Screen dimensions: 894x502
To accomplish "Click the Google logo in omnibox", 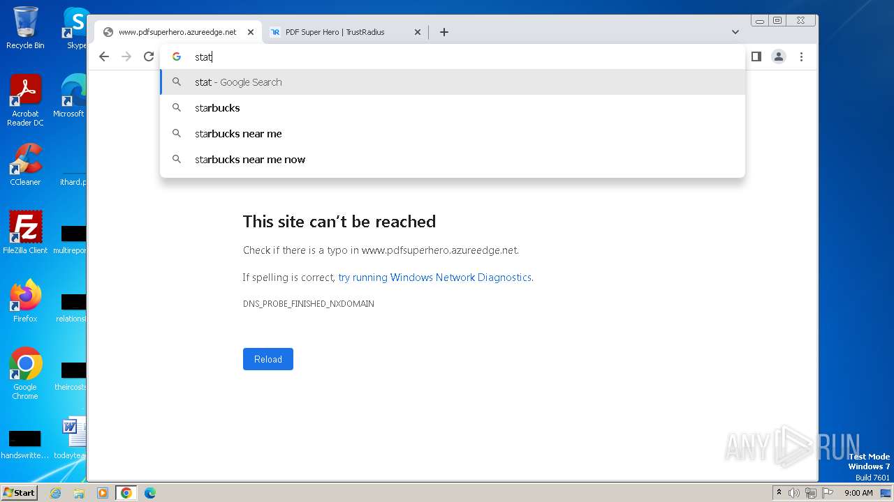I will click(177, 56).
